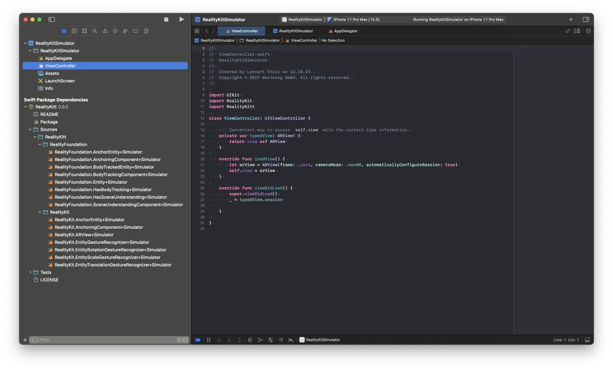This screenshot has width=613, height=370.
Task: Open the Report navigator
Action: [146, 31]
